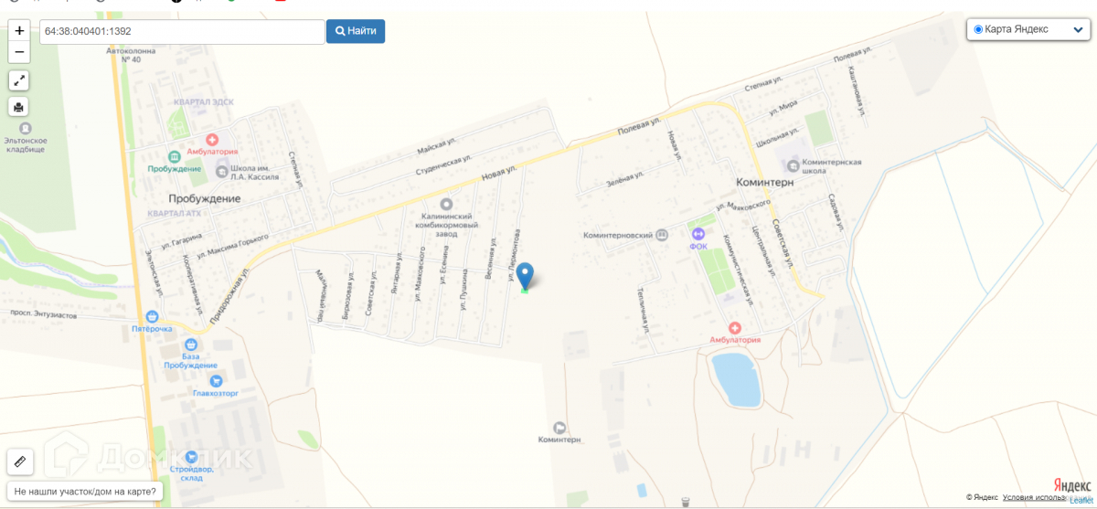Print the map using printer icon
The image size is (1097, 509).
coord(19,107)
